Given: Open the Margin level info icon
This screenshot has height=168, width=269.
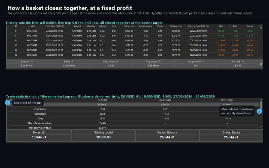Looking at the screenshot, I should pyautogui.click(x=202, y=61).
